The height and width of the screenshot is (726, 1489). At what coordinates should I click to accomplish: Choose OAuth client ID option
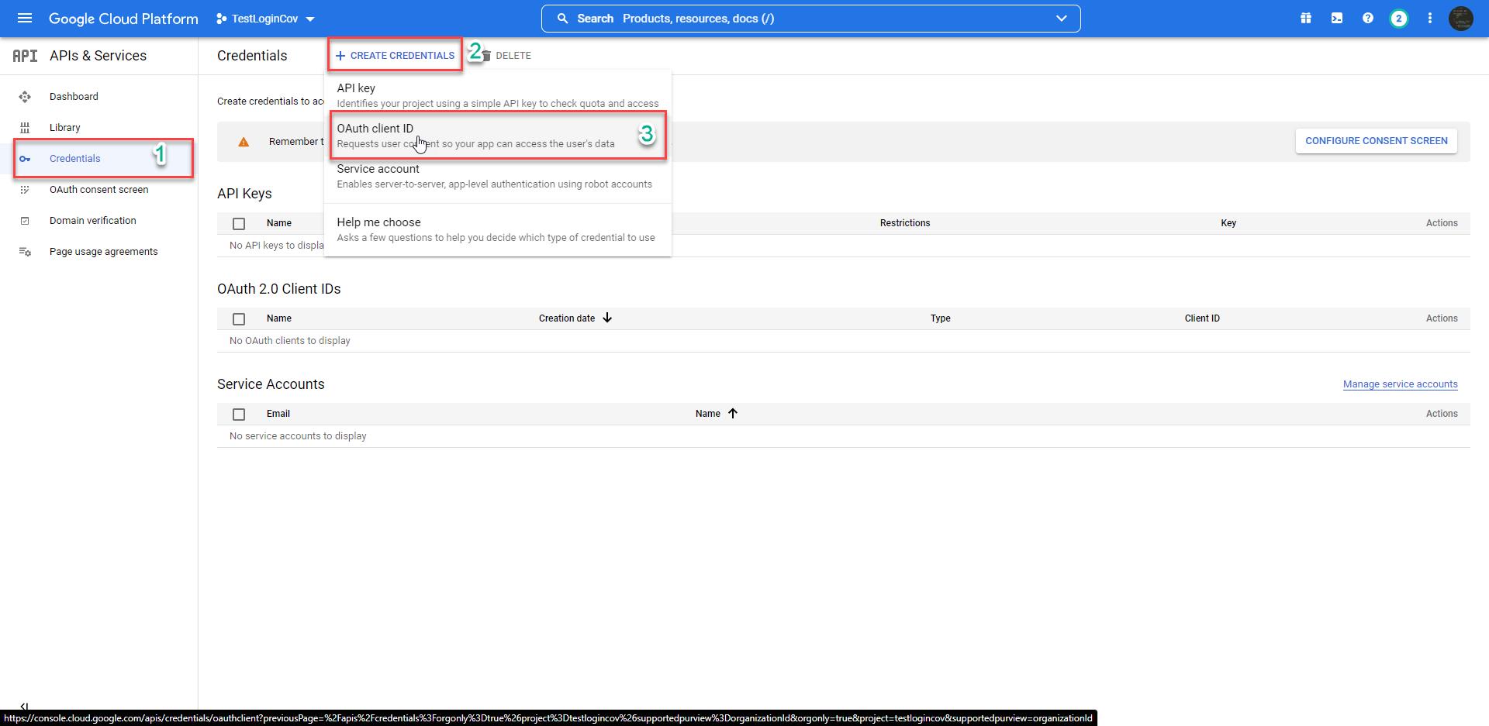[x=498, y=136]
